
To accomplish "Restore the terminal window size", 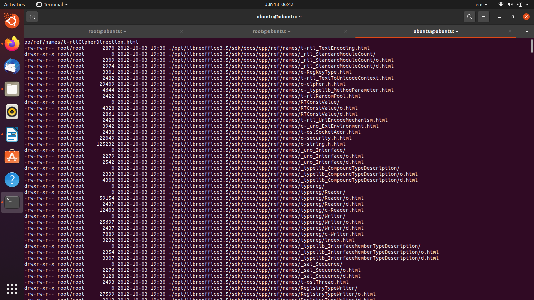I will tap(513, 17).
